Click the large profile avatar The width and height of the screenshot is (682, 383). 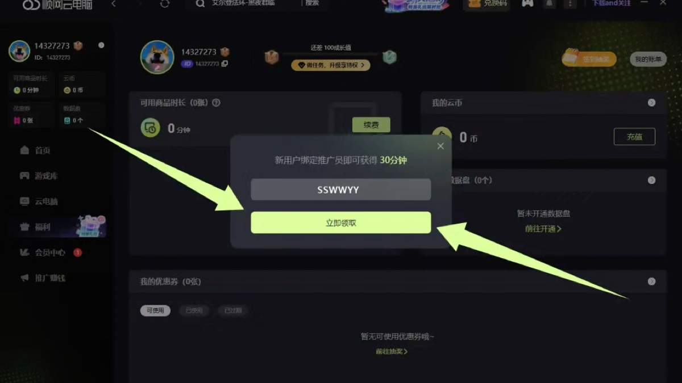(157, 57)
